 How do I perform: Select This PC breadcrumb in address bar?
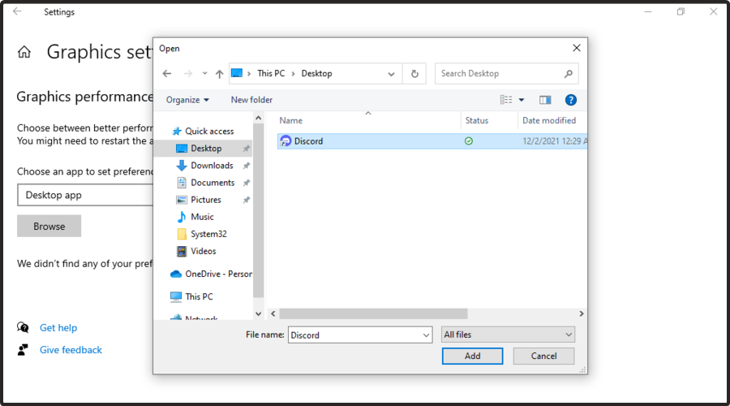[271, 73]
